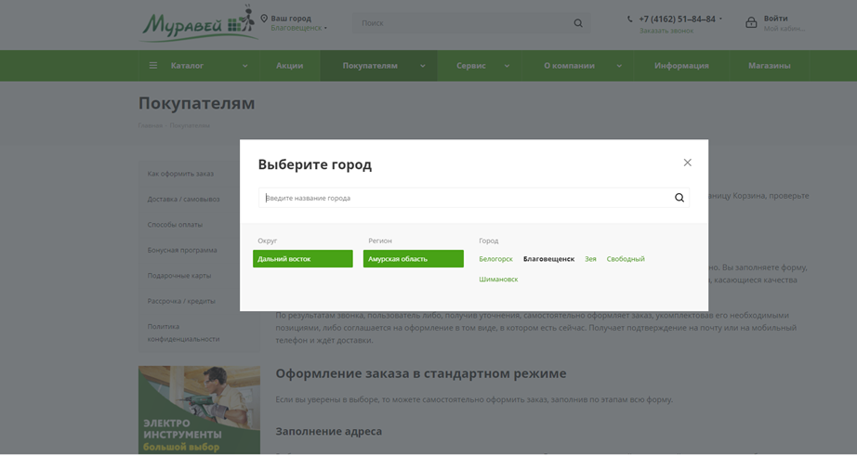The height and width of the screenshot is (456, 857).
Task: Click the hamburger icon next to Каталог
Action: pyautogui.click(x=153, y=66)
